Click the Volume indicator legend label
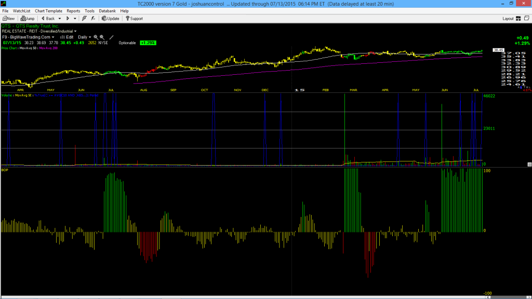 click(x=7, y=96)
